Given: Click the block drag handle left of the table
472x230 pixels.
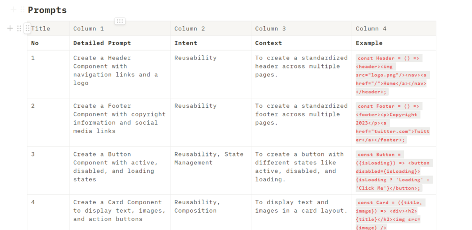Looking at the screenshot, I should pos(19,29).
